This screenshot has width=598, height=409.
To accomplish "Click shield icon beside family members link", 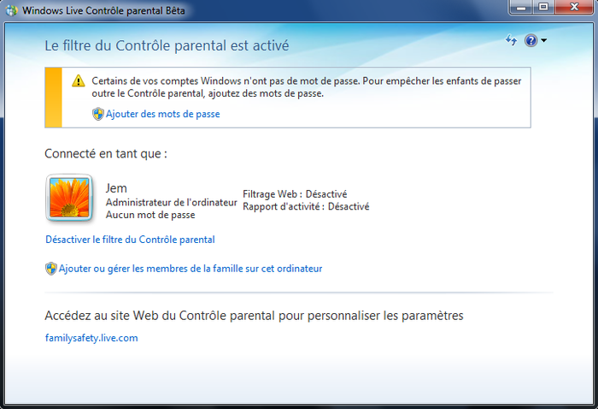I will (50, 269).
